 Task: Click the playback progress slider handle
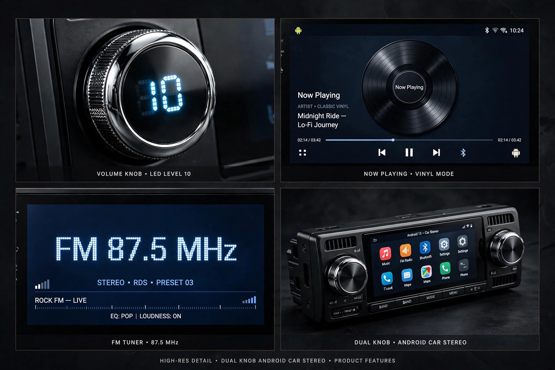pyautogui.click(x=393, y=140)
